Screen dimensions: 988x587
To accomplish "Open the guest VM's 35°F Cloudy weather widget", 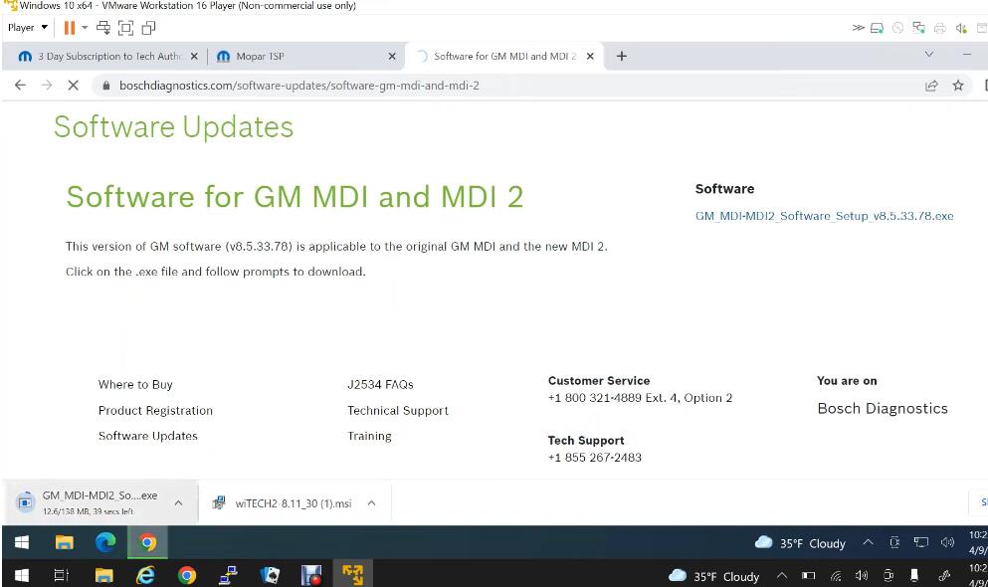I will (800, 543).
